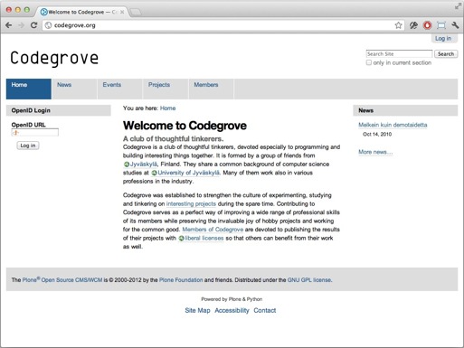Image resolution: width=464 pixels, height=348 pixels.
Task: Open a new tab with the blank tab button
Action: click(135, 12)
